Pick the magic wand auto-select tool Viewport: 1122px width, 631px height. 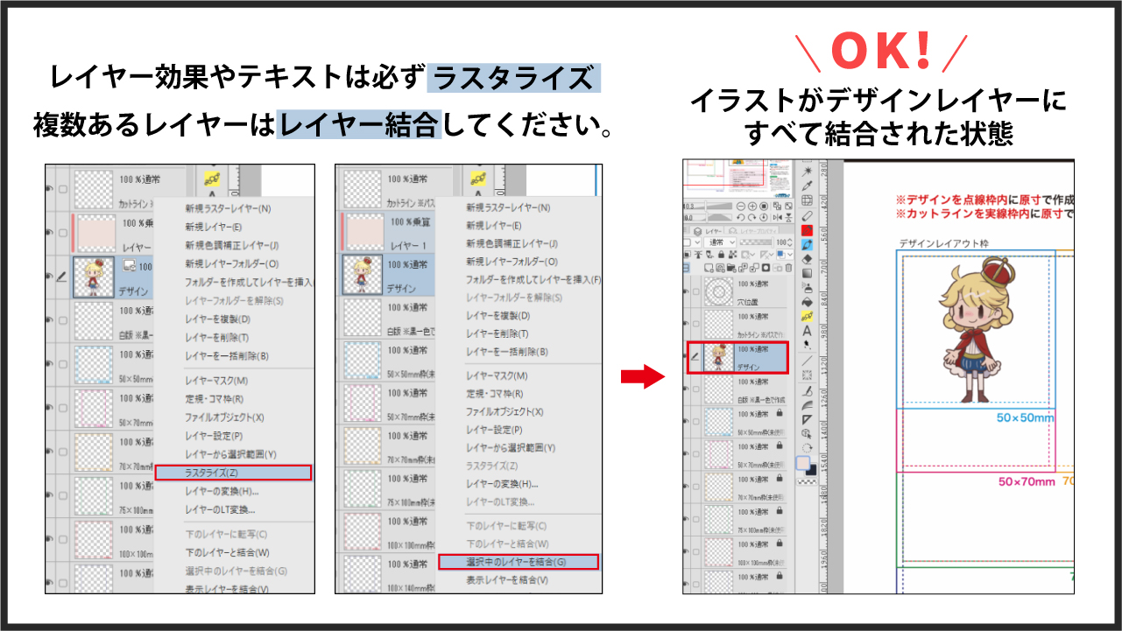point(807,170)
